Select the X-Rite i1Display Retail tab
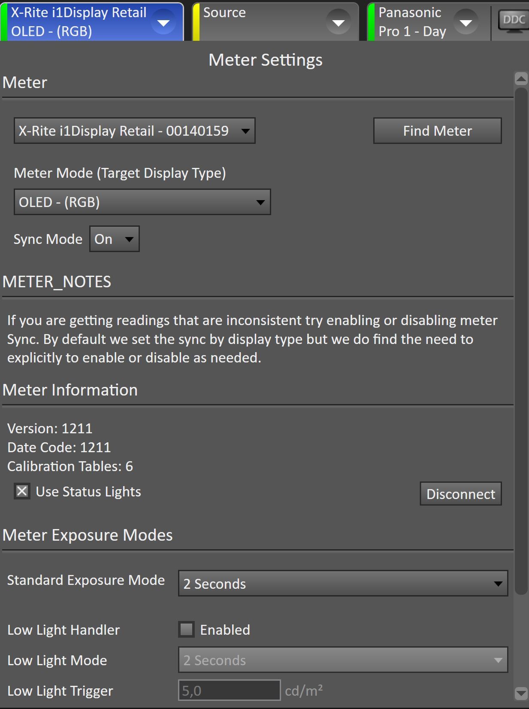529x709 pixels. pyautogui.click(x=79, y=22)
